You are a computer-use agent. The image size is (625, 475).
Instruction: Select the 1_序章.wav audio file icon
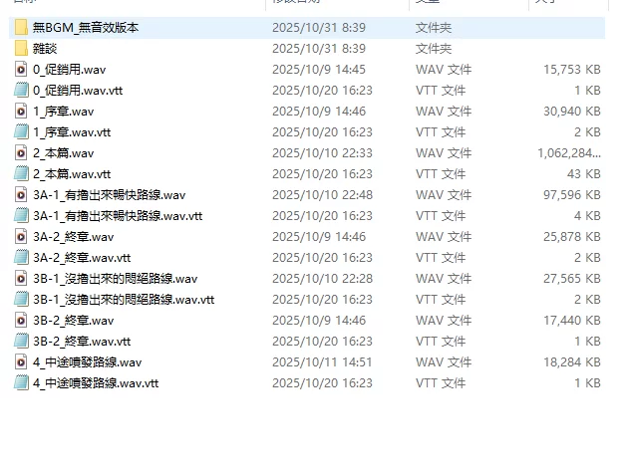point(21,112)
